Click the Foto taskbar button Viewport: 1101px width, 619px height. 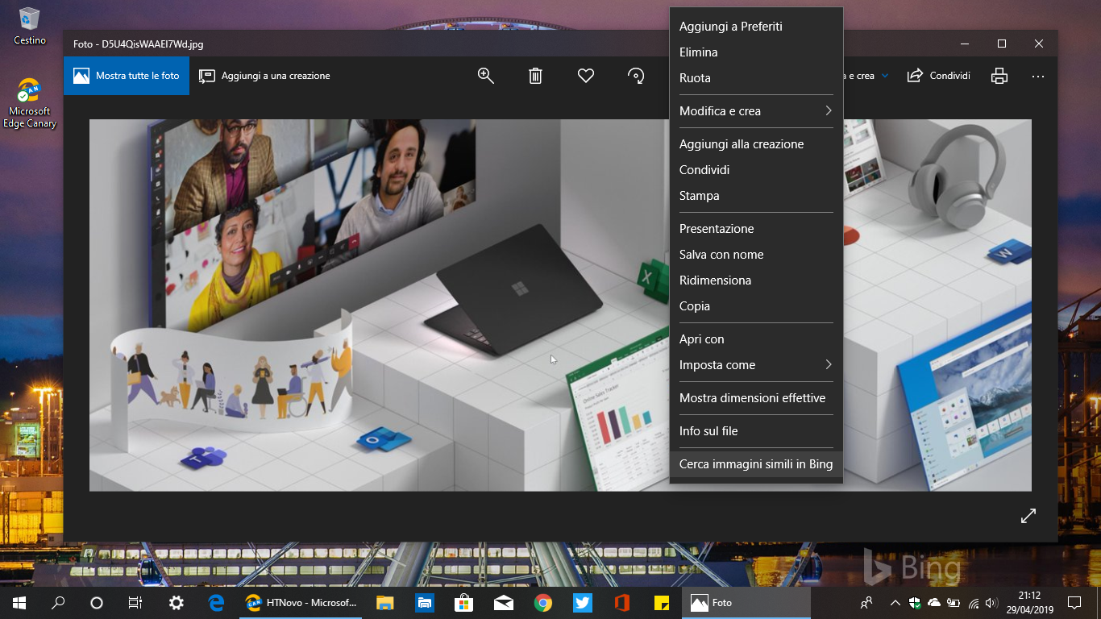pos(746,603)
